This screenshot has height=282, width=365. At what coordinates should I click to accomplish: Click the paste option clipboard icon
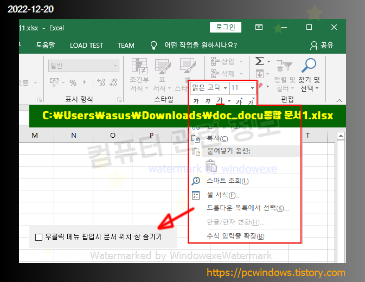pos(212,165)
